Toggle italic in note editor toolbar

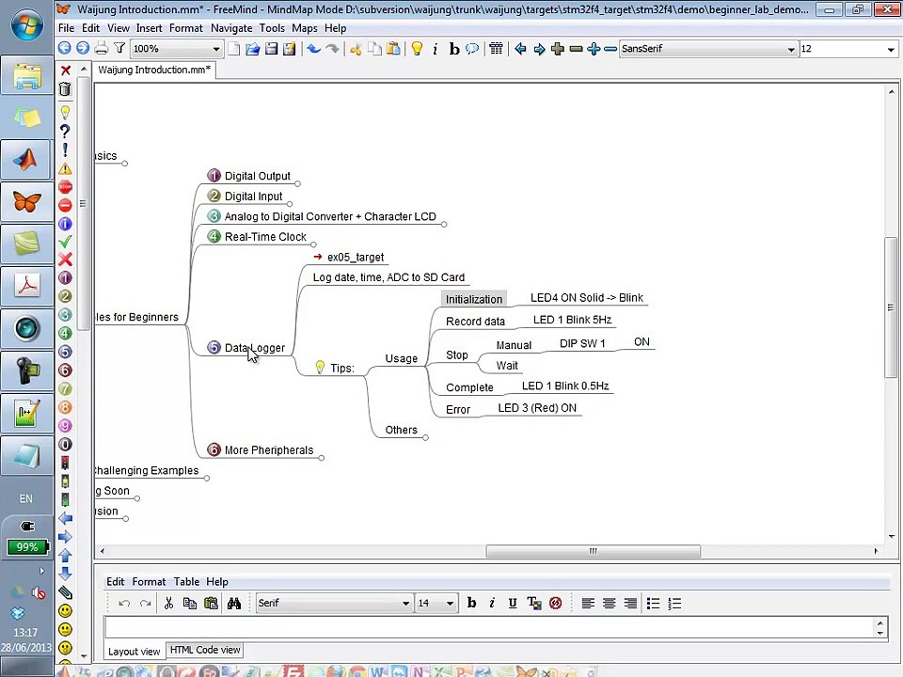coord(492,603)
